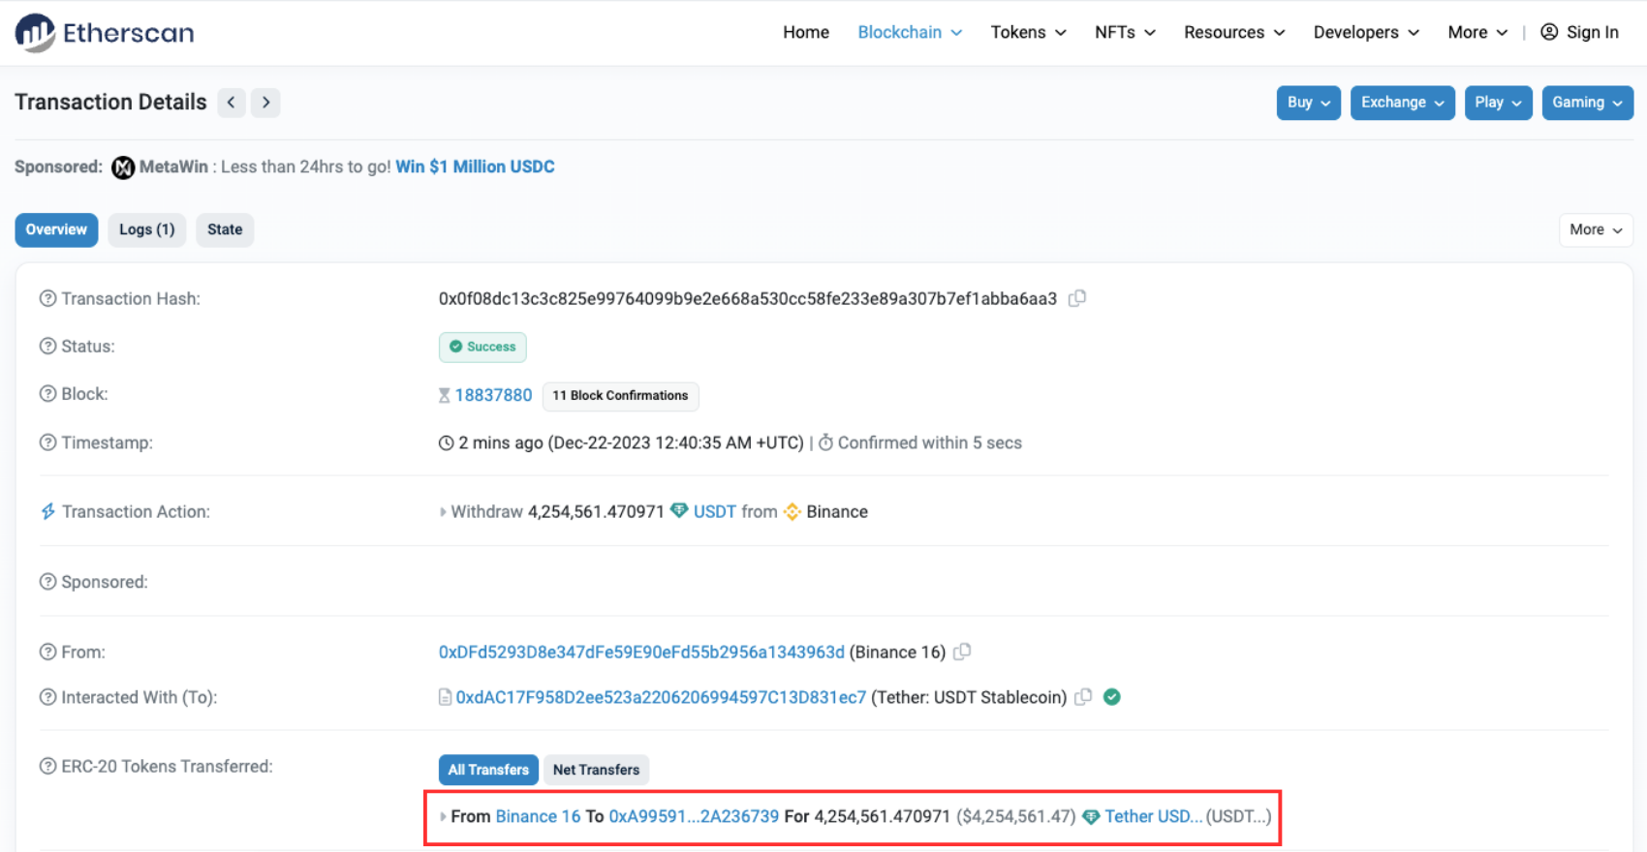The height and width of the screenshot is (852, 1647).
Task: Click help icon next to ERC-20 Tokens Transferred
Action: click(x=47, y=766)
